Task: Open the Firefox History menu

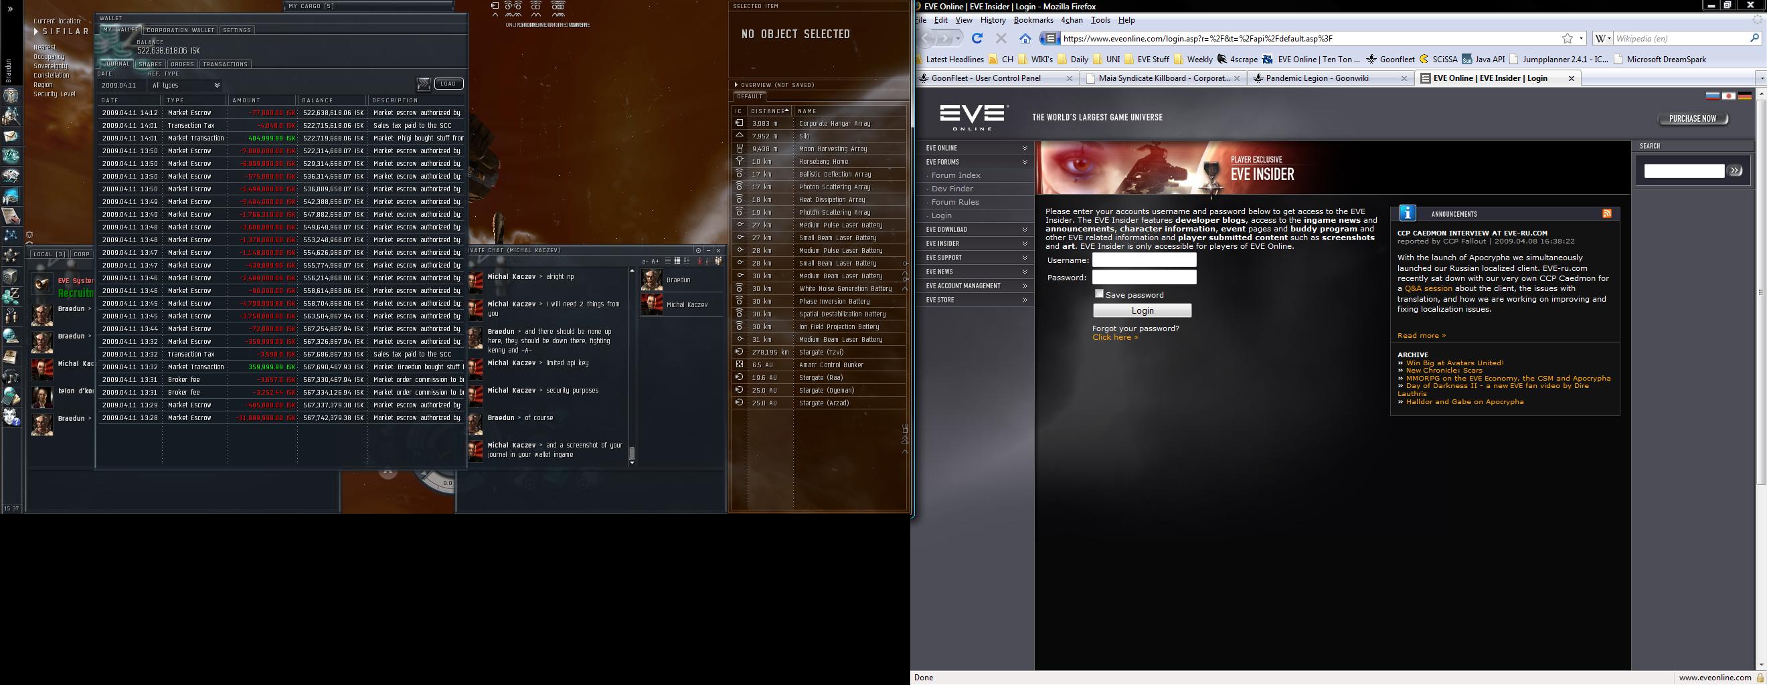Action: (993, 20)
